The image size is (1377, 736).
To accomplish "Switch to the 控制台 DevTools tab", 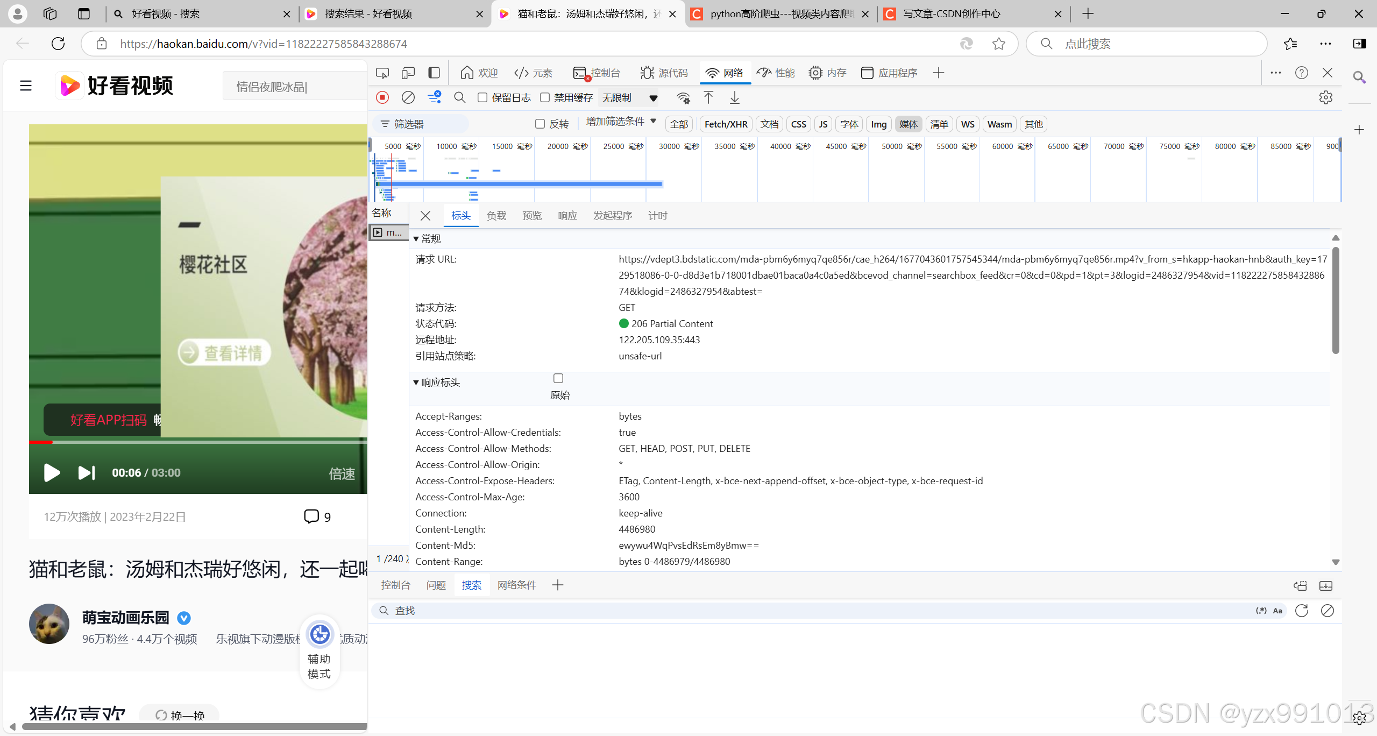I will 597,73.
